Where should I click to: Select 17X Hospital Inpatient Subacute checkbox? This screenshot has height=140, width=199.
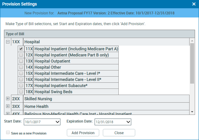pos(21,85)
